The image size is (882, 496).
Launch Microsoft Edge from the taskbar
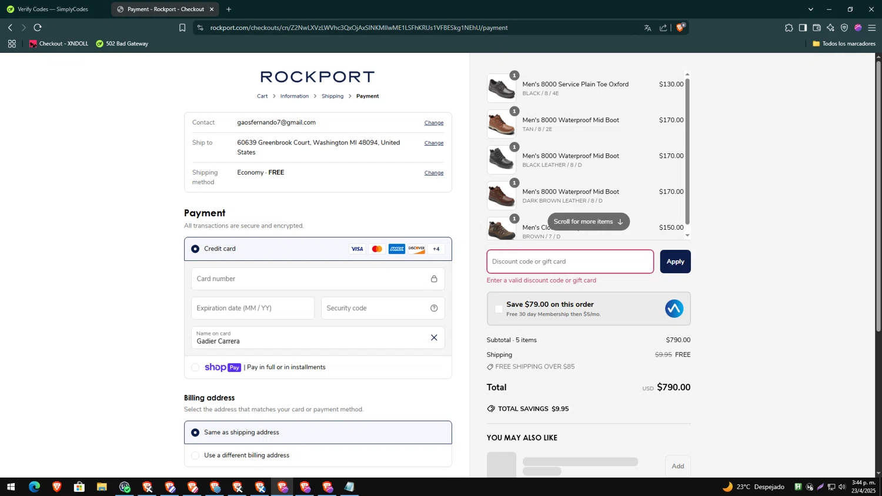pos(34,487)
